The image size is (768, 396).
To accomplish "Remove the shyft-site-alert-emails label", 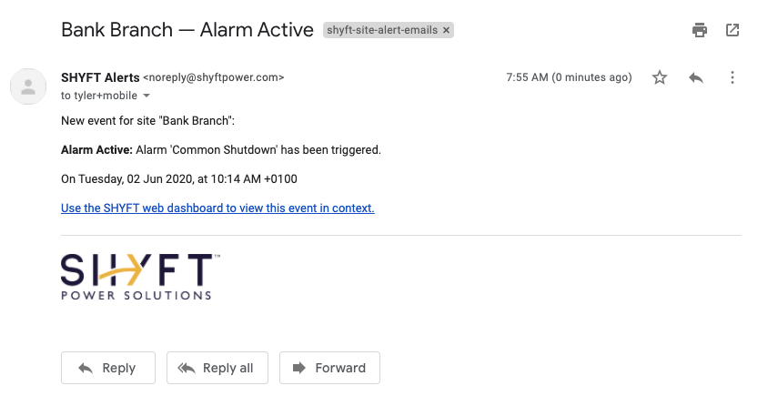I will (446, 30).
